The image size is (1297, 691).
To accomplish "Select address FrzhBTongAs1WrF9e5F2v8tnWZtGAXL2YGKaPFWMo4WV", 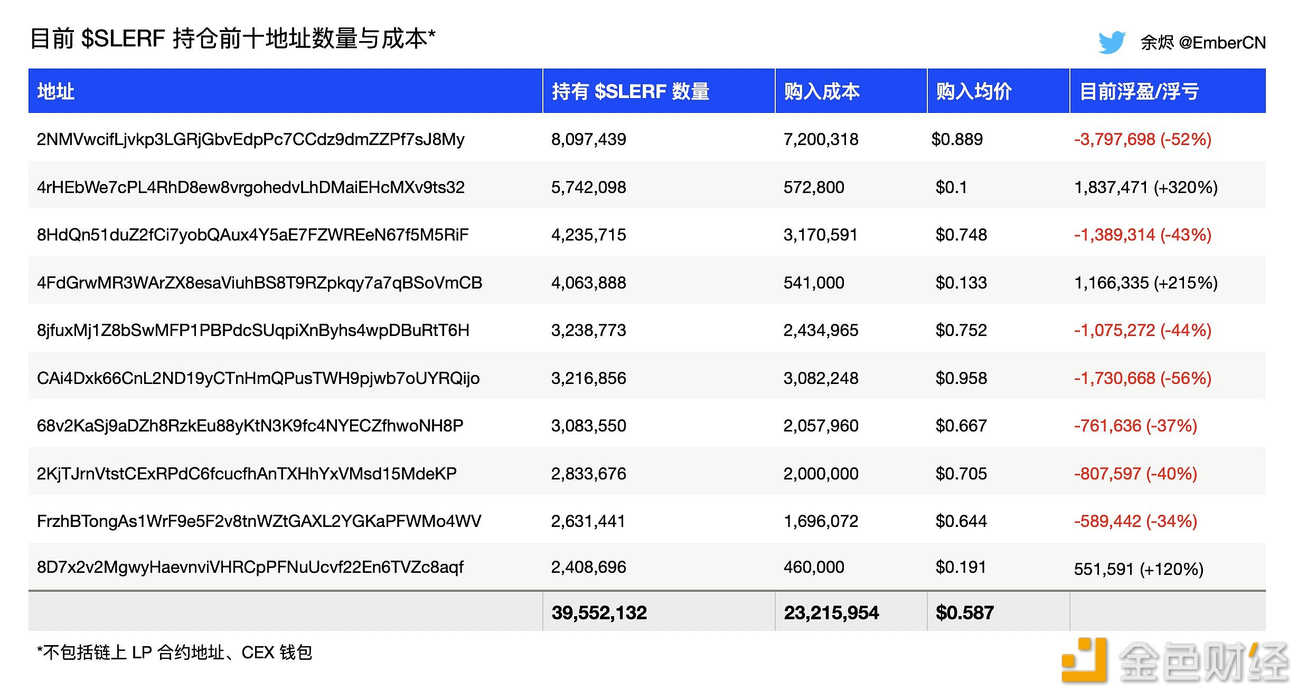I will coord(259,521).
